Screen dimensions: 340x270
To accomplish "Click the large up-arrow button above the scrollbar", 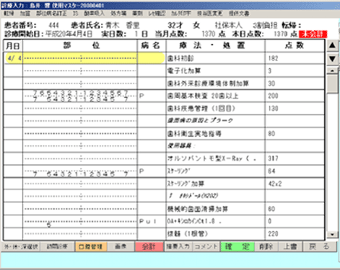I will pyautogui.click(x=332, y=45).
